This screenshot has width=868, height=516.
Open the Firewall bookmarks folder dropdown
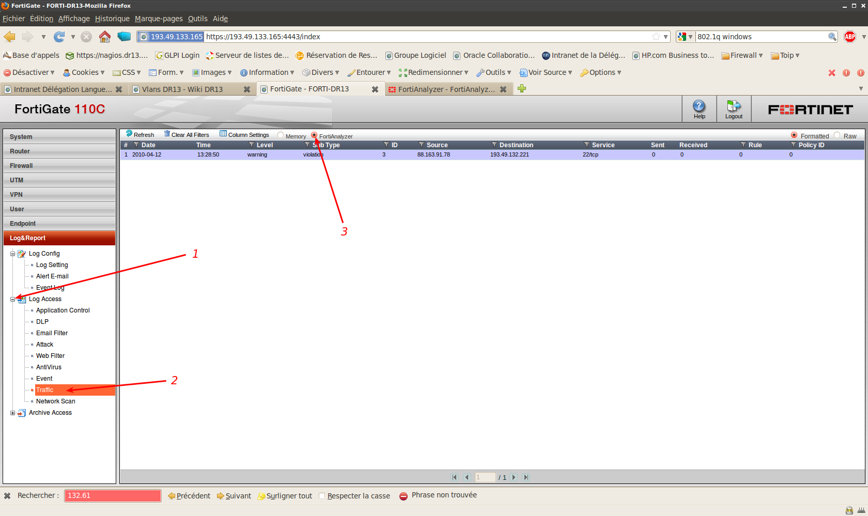742,55
